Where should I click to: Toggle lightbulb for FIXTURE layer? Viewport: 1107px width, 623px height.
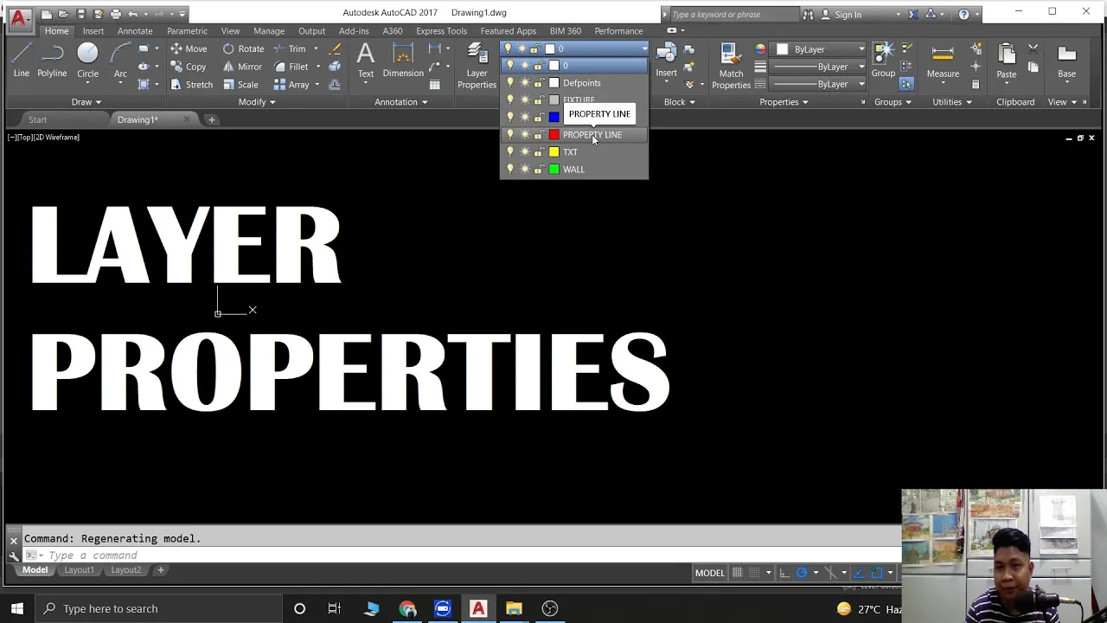(510, 100)
